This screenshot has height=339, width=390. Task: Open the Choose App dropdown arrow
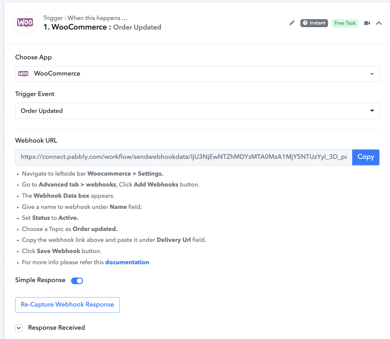tap(372, 74)
